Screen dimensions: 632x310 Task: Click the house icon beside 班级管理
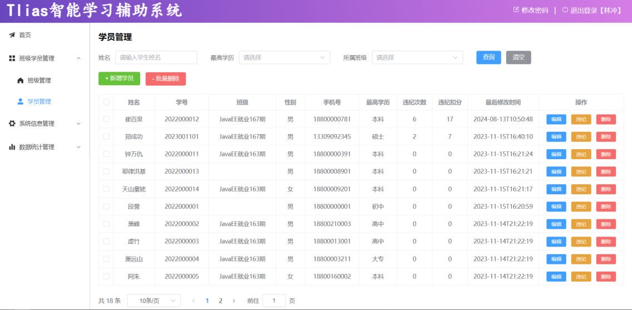coord(21,81)
